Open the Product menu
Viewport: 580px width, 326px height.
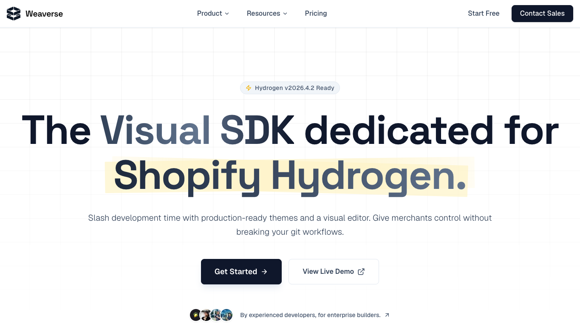point(213,14)
